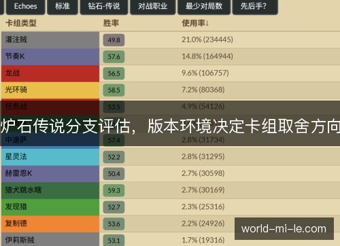This screenshot has width=340, height=246.
Task: Click usage value 2.7% (30598)
Action: 203,173
